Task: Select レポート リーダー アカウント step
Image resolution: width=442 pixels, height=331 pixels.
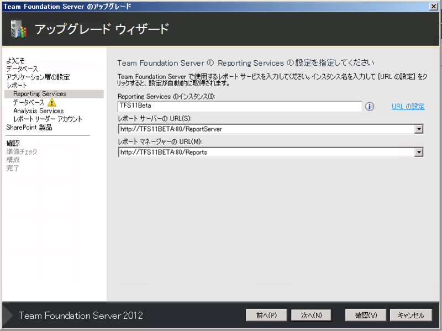Action: click(48, 119)
